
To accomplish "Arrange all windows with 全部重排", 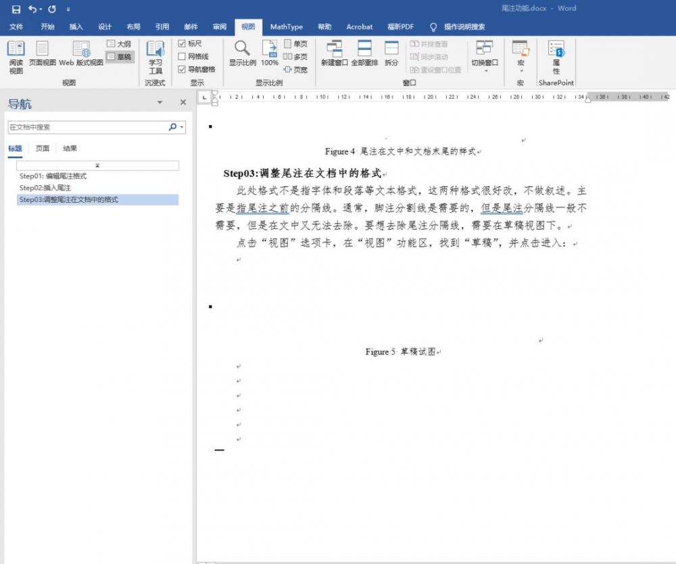I will coord(364,54).
